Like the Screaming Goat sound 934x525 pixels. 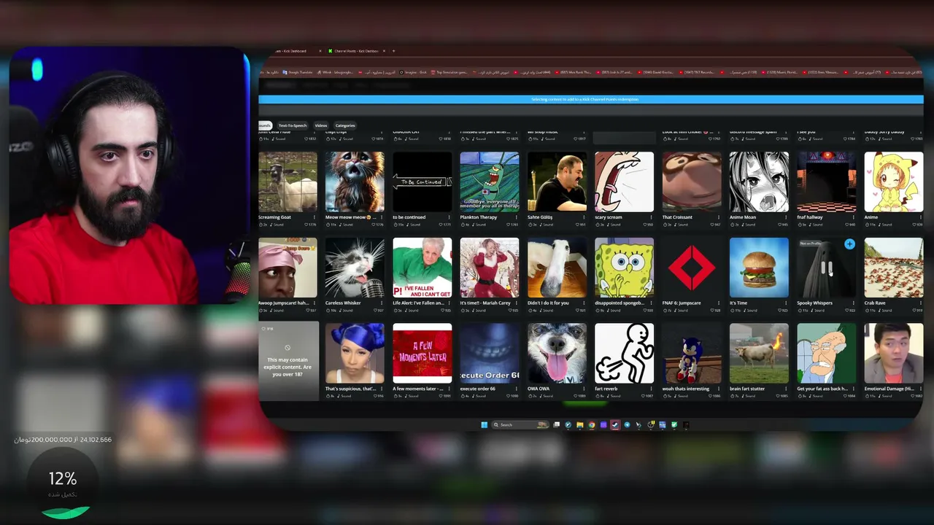tap(306, 225)
